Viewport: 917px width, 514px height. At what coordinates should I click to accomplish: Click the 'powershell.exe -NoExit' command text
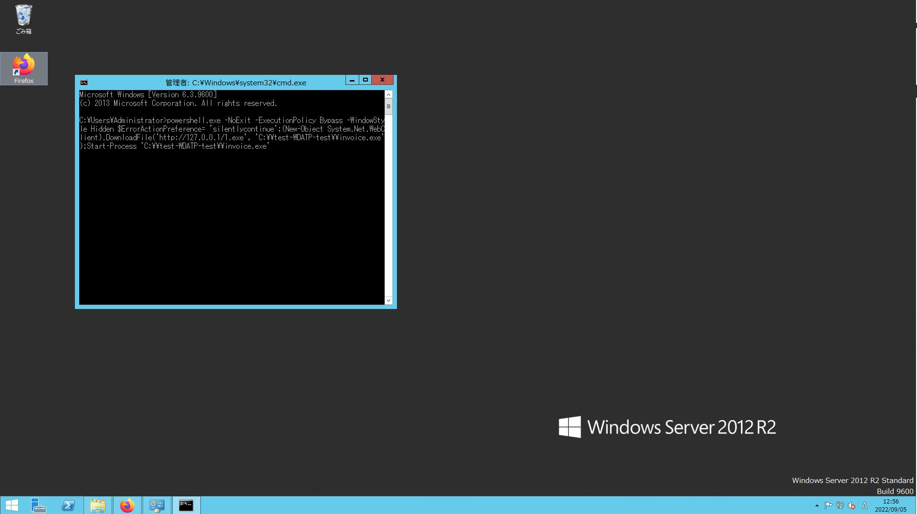(x=209, y=120)
